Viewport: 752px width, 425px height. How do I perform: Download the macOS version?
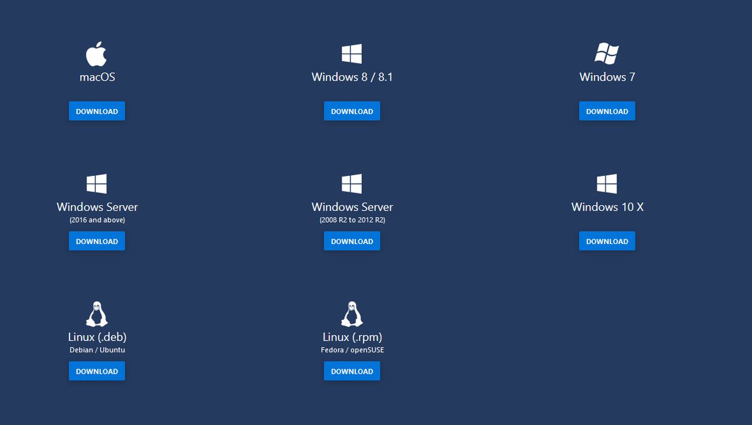point(97,111)
